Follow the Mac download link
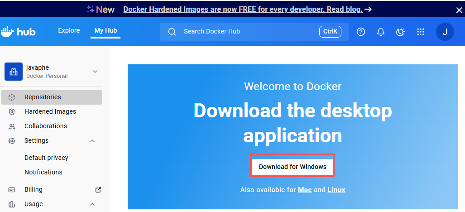Image resolution: width=465 pixels, height=212 pixels. tap(305, 190)
